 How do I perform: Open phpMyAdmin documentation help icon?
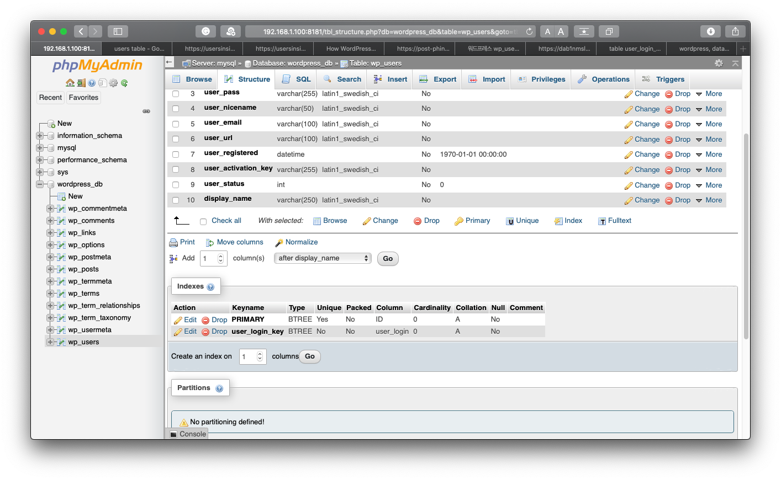(x=92, y=83)
